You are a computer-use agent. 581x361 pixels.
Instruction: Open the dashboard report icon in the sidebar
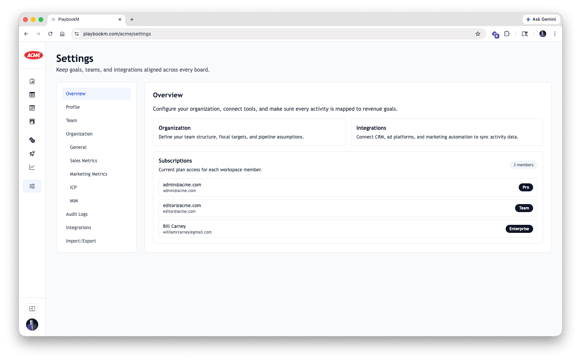click(32, 81)
